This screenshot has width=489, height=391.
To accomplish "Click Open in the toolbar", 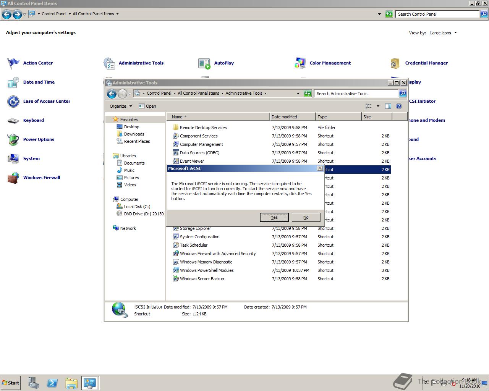I will [x=147, y=106].
